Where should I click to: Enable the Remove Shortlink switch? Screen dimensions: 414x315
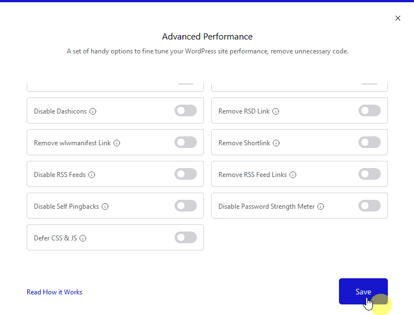370,142
